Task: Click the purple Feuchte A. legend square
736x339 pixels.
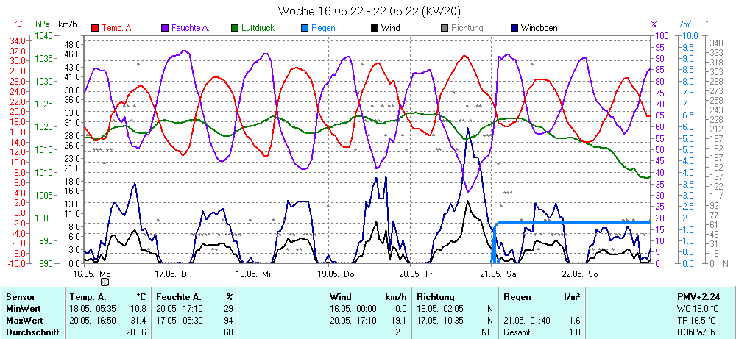Action: 165,28
